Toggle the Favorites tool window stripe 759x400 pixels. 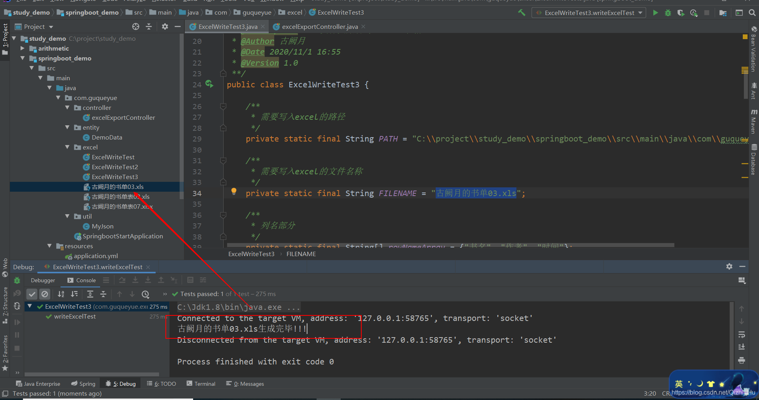pyautogui.click(x=5, y=353)
